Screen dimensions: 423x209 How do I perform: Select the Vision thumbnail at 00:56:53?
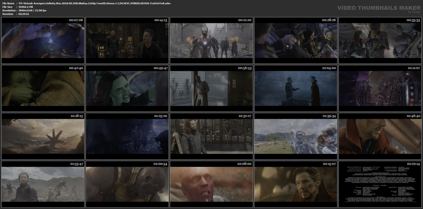(211, 88)
